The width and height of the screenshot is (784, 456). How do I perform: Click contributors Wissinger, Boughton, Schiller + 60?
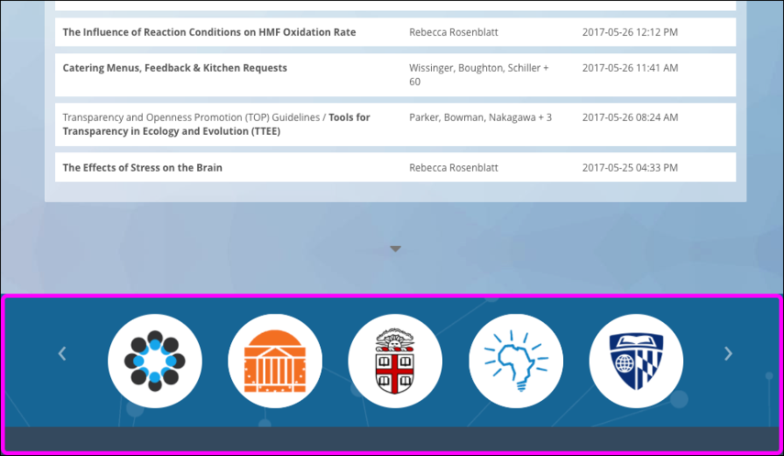[479, 74]
